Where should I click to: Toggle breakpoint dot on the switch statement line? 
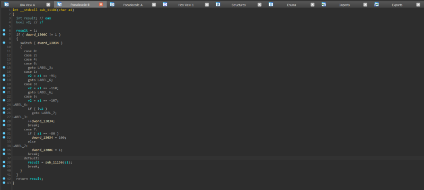coord(4,43)
